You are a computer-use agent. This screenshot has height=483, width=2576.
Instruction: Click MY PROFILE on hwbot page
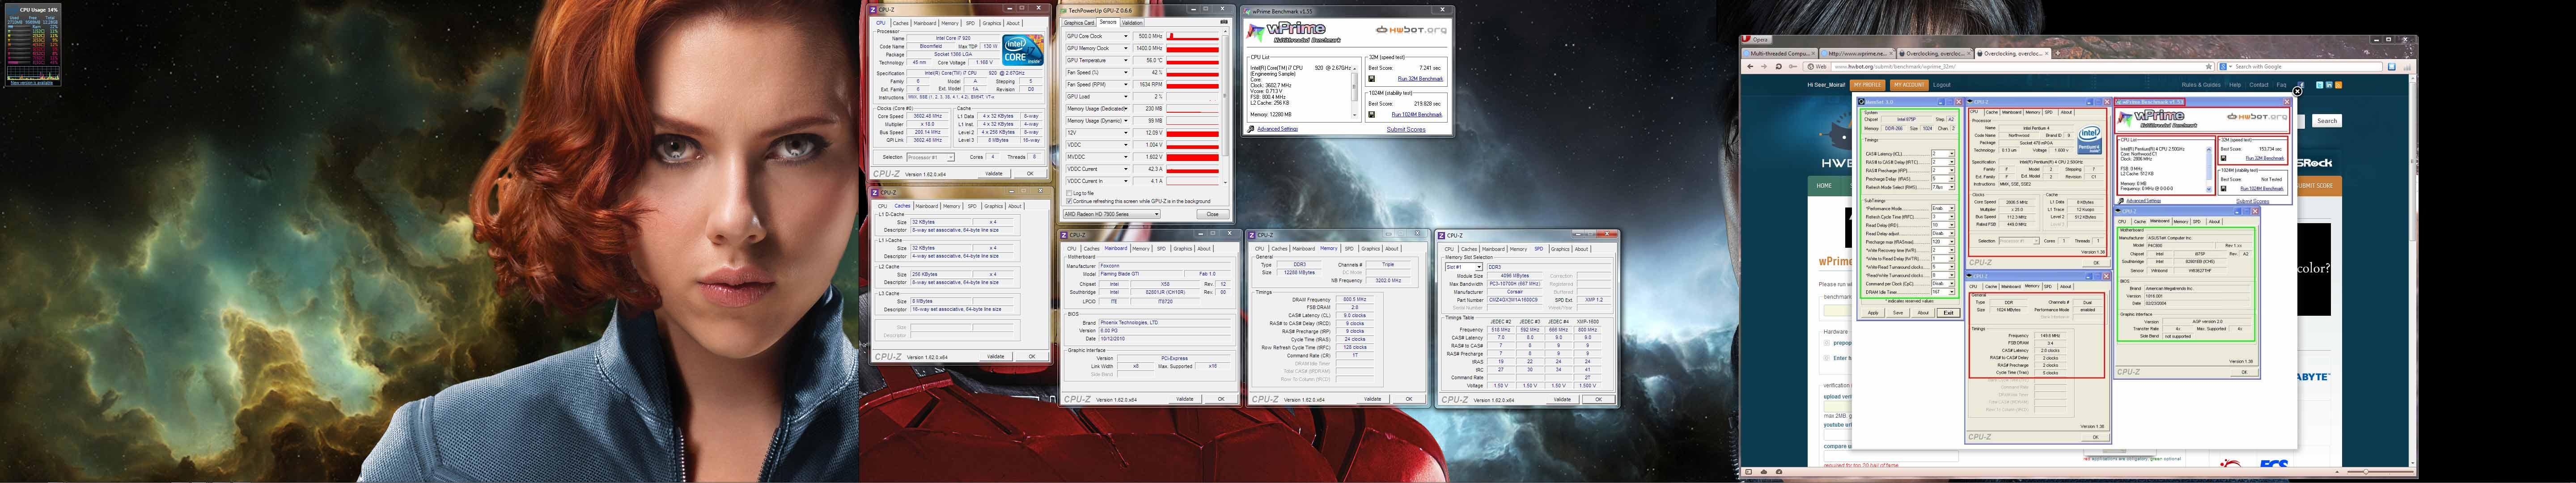pos(1868,85)
